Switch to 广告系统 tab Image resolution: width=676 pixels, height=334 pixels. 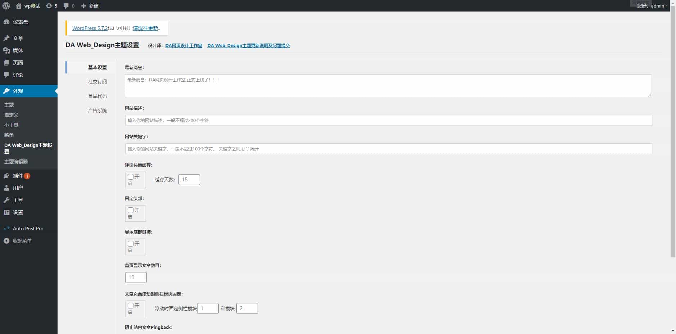coord(97,110)
